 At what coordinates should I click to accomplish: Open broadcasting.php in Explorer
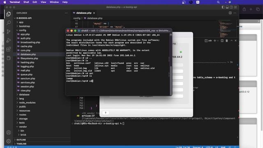pyautogui.click(x=30, y=42)
